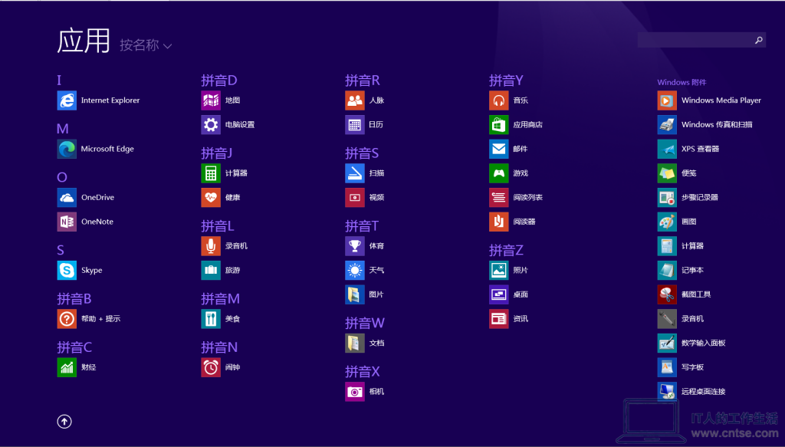Select the Windows 附件 group header
This screenshot has width=785, height=447.
[x=682, y=82]
